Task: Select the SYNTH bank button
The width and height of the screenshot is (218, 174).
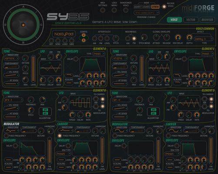Action: (x=155, y=7)
